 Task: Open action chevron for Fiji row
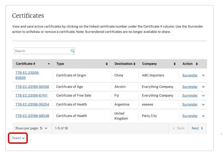click(x=203, y=96)
